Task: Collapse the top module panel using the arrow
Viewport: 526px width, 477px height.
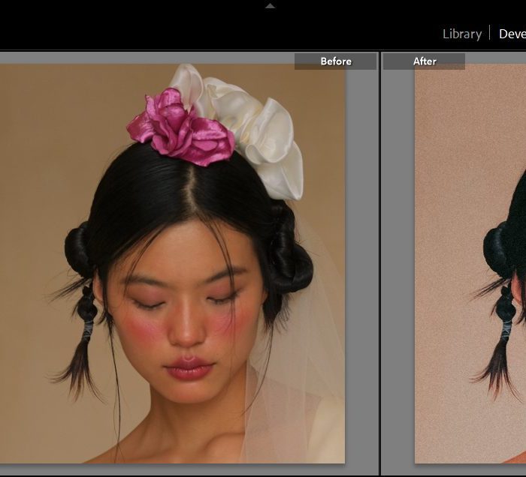Action: click(x=271, y=6)
